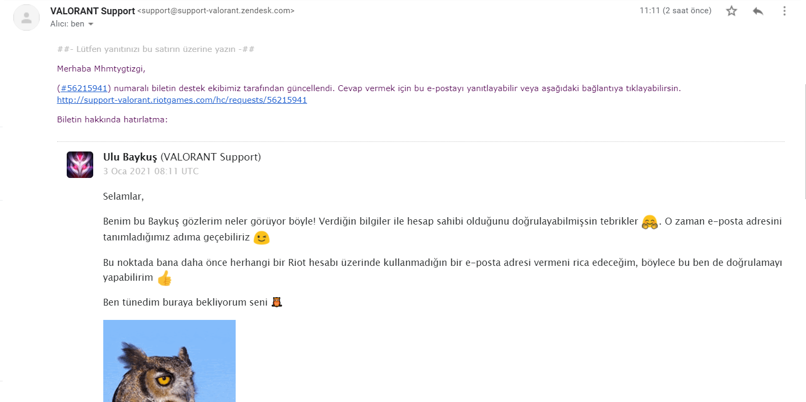Open ticket number #56215941 link

[x=84, y=88]
